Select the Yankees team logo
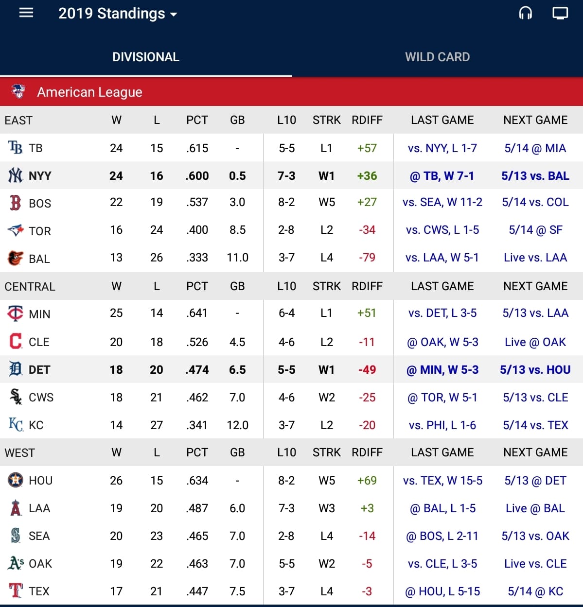The width and height of the screenshot is (583, 607). (x=16, y=175)
